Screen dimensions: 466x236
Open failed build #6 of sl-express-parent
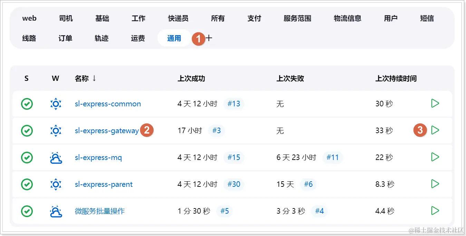tap(308, 184)
